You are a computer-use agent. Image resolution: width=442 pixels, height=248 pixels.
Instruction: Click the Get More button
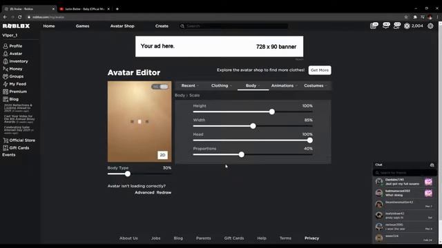(320, 70)
